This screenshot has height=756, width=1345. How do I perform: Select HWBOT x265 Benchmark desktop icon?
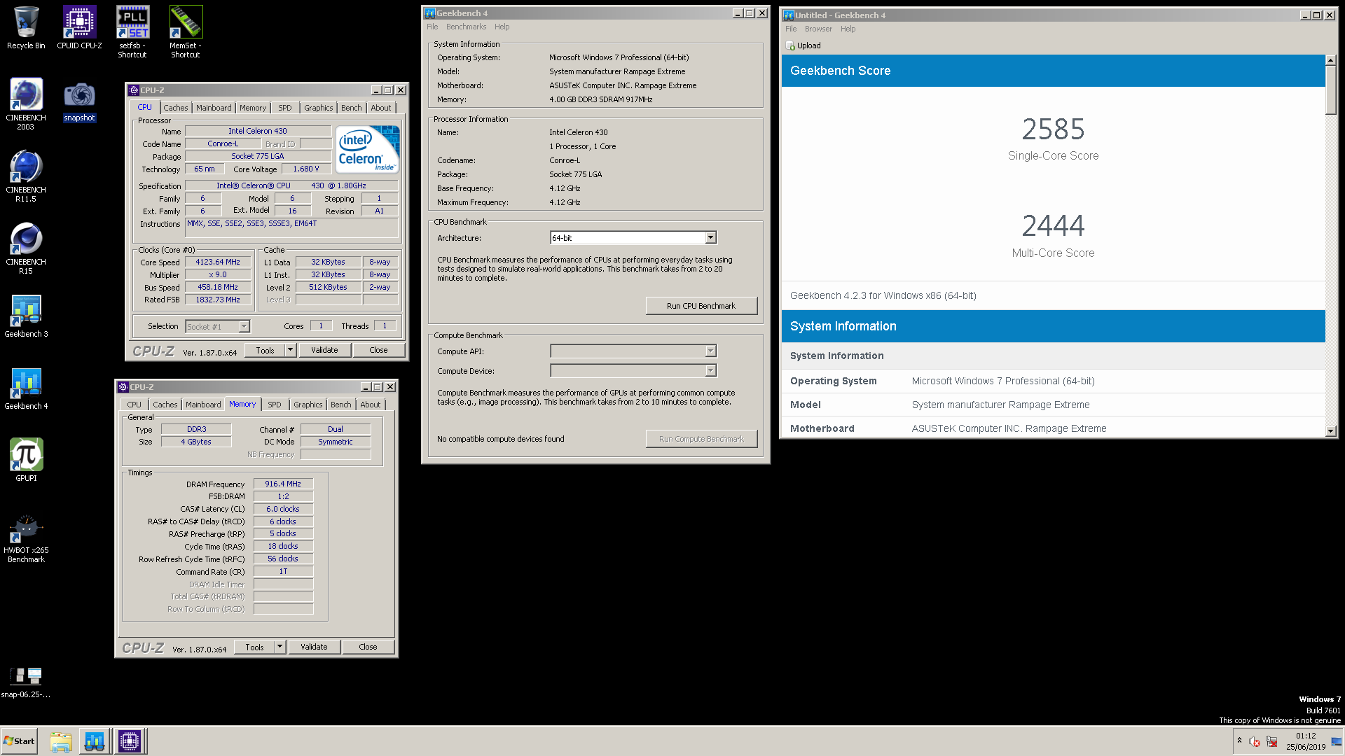[26, 539]
